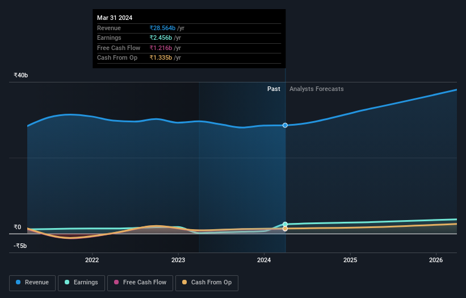Viewport: 466px width, 298px height.
Task: Click the ₹40b y-axis label
Action: [x=21, y=75]
